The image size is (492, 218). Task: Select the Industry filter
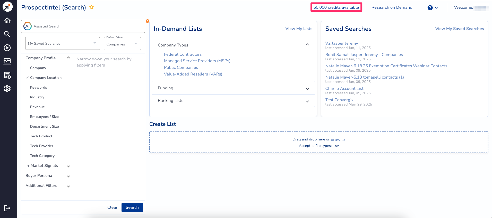click(x=37, y=97)
